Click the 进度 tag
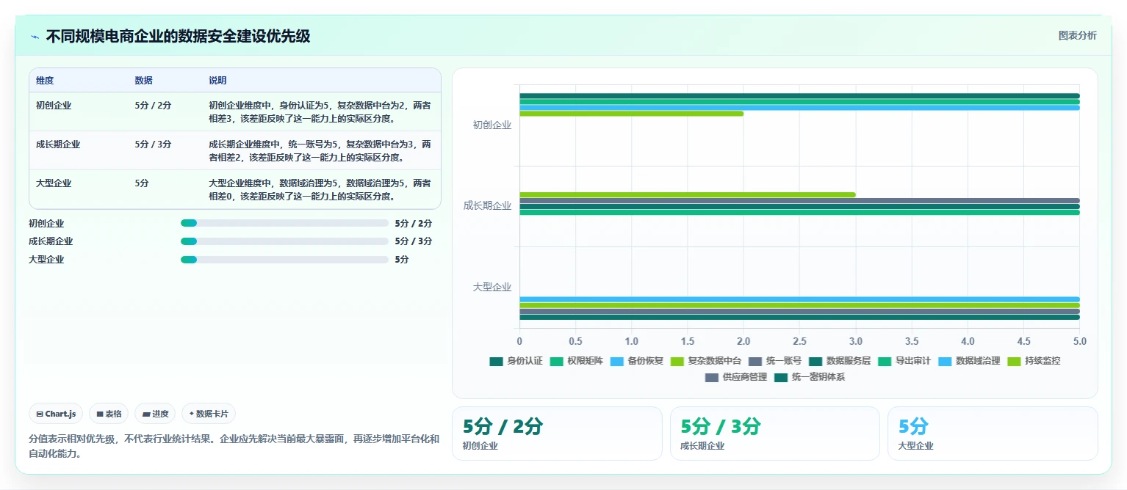 click(155, 414)
